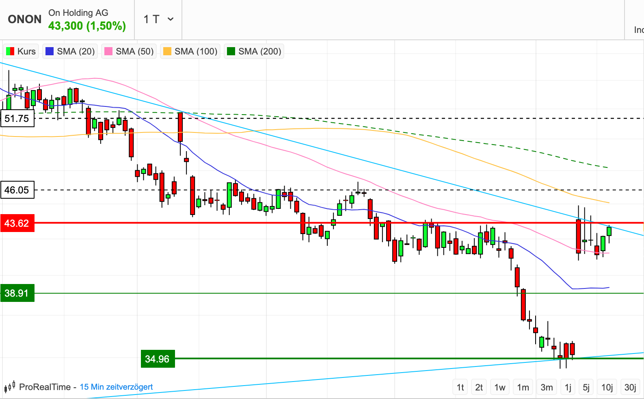Click the ONON ticker symbol
The width and height of the screenshot is (644, 399).
(24, 19)
